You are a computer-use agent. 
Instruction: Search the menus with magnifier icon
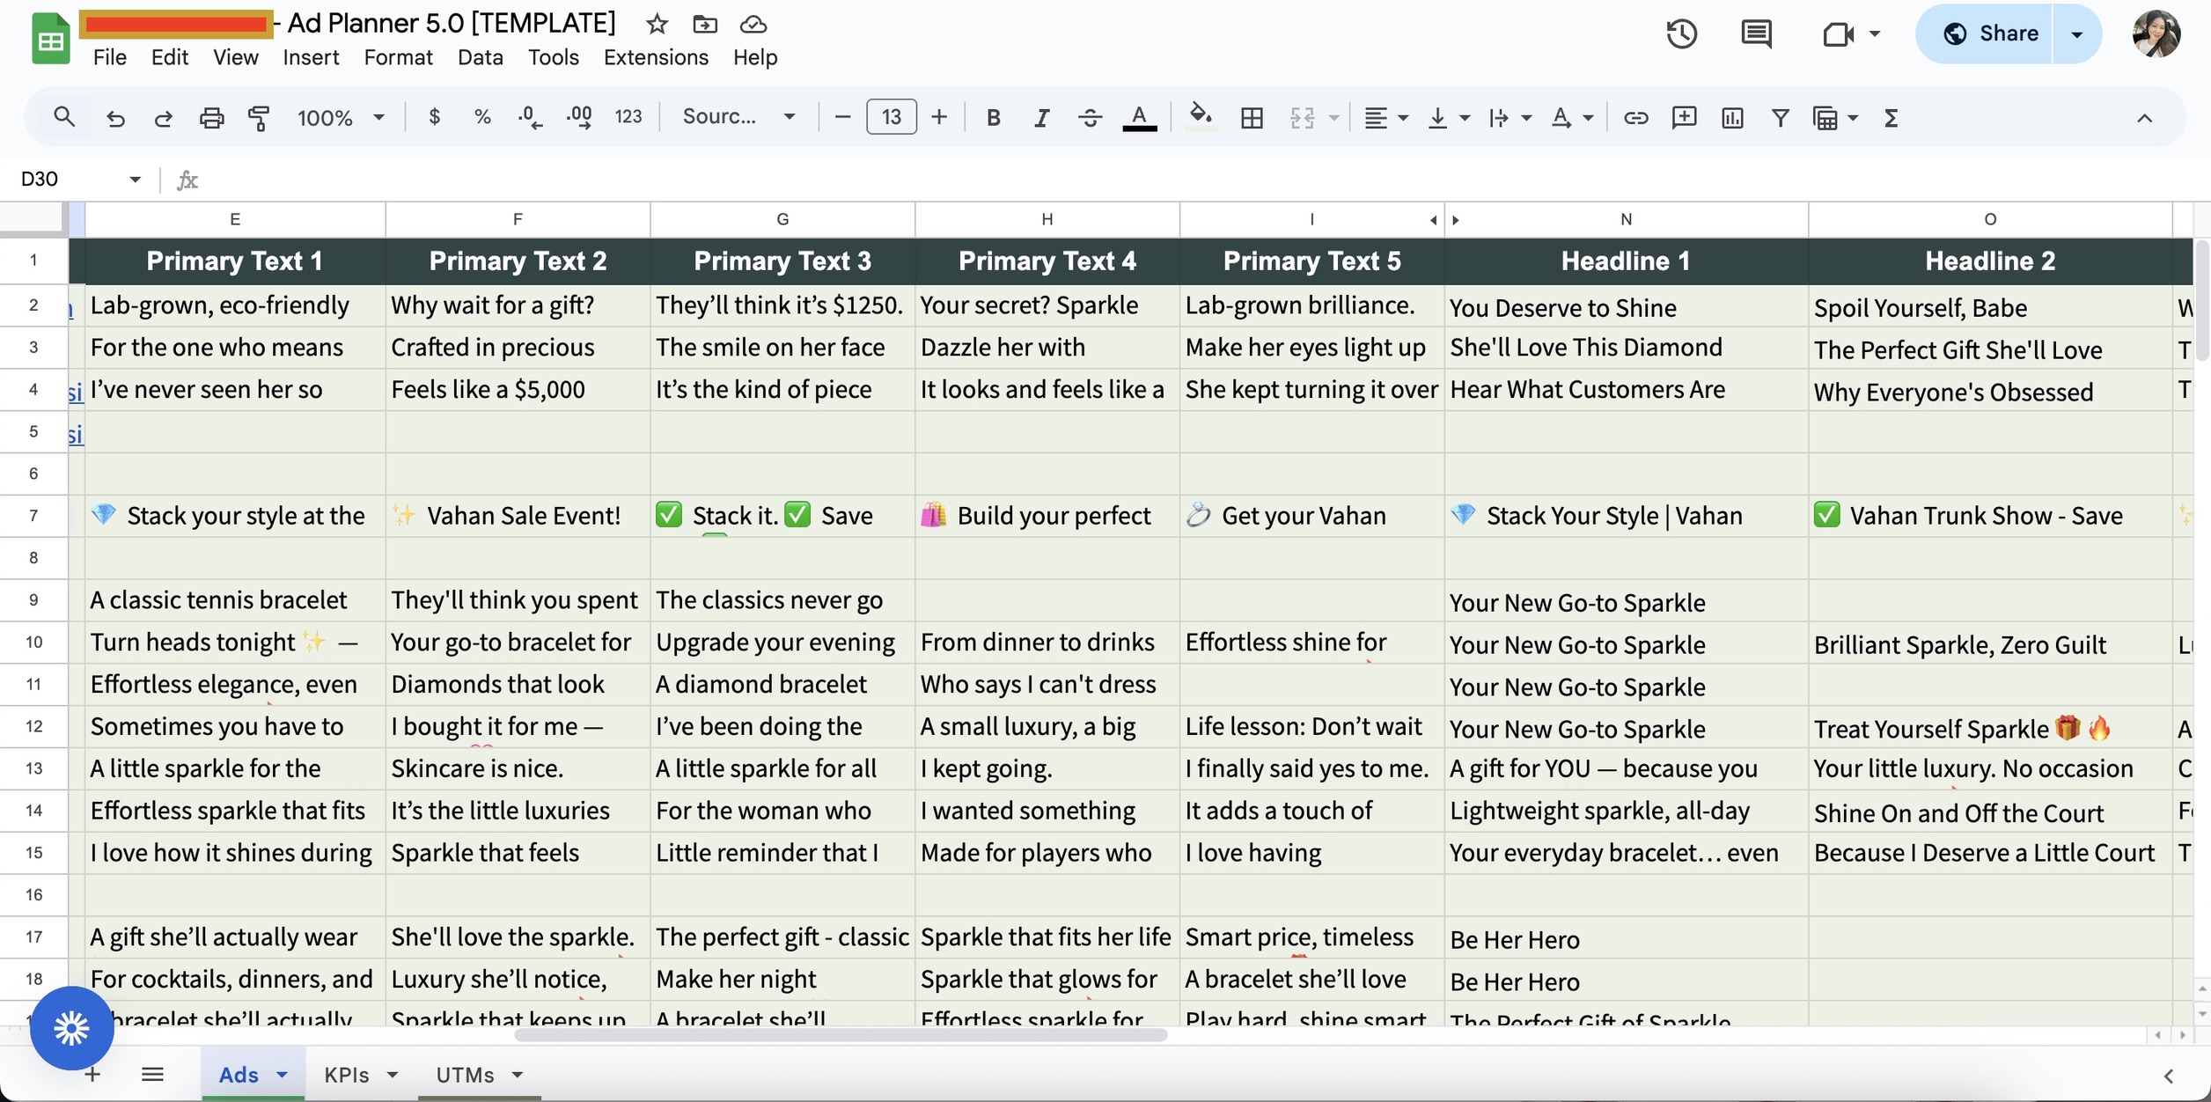click(x=63, y=117)
